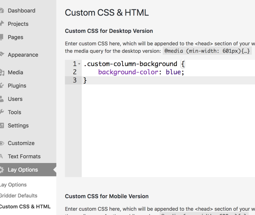Image resolution: width=255 pixels, height=215 pixels.
Task: Open the Lay Options submenu link
Action: [x=13, y=185]
